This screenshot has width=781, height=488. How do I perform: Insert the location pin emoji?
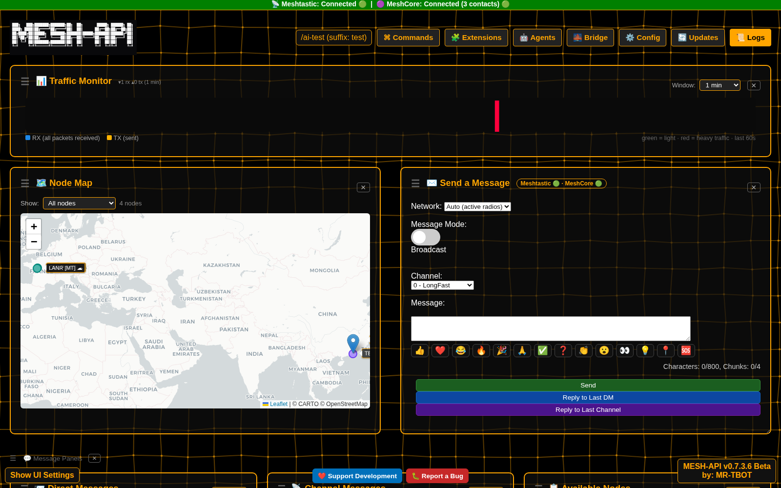pos(666,350)
